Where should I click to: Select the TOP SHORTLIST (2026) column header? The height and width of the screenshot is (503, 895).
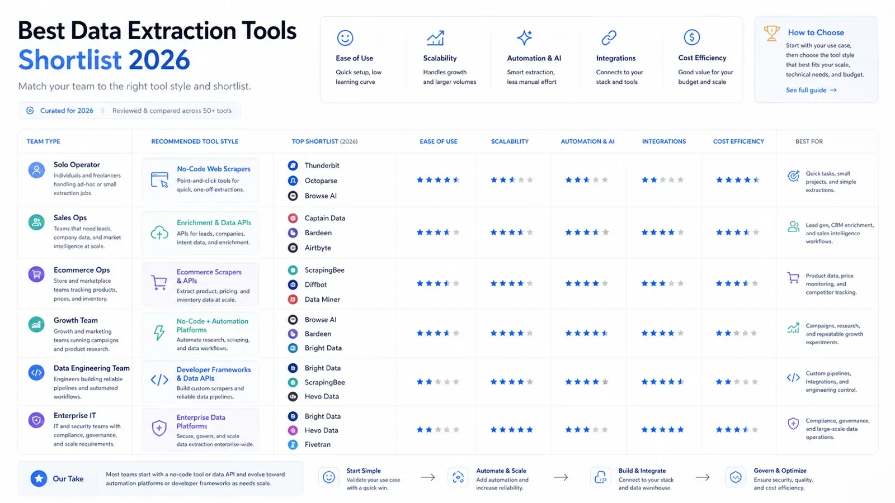324,141
